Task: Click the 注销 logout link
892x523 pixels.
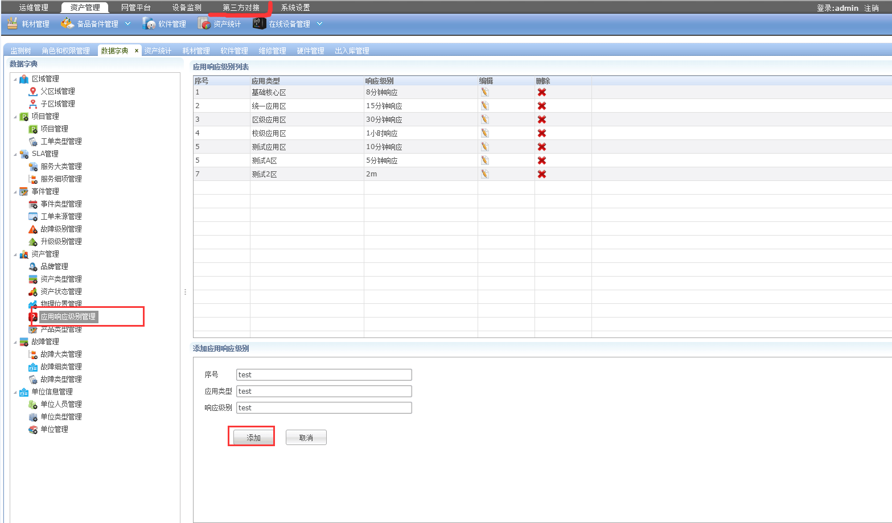Action: pos(873,8)
